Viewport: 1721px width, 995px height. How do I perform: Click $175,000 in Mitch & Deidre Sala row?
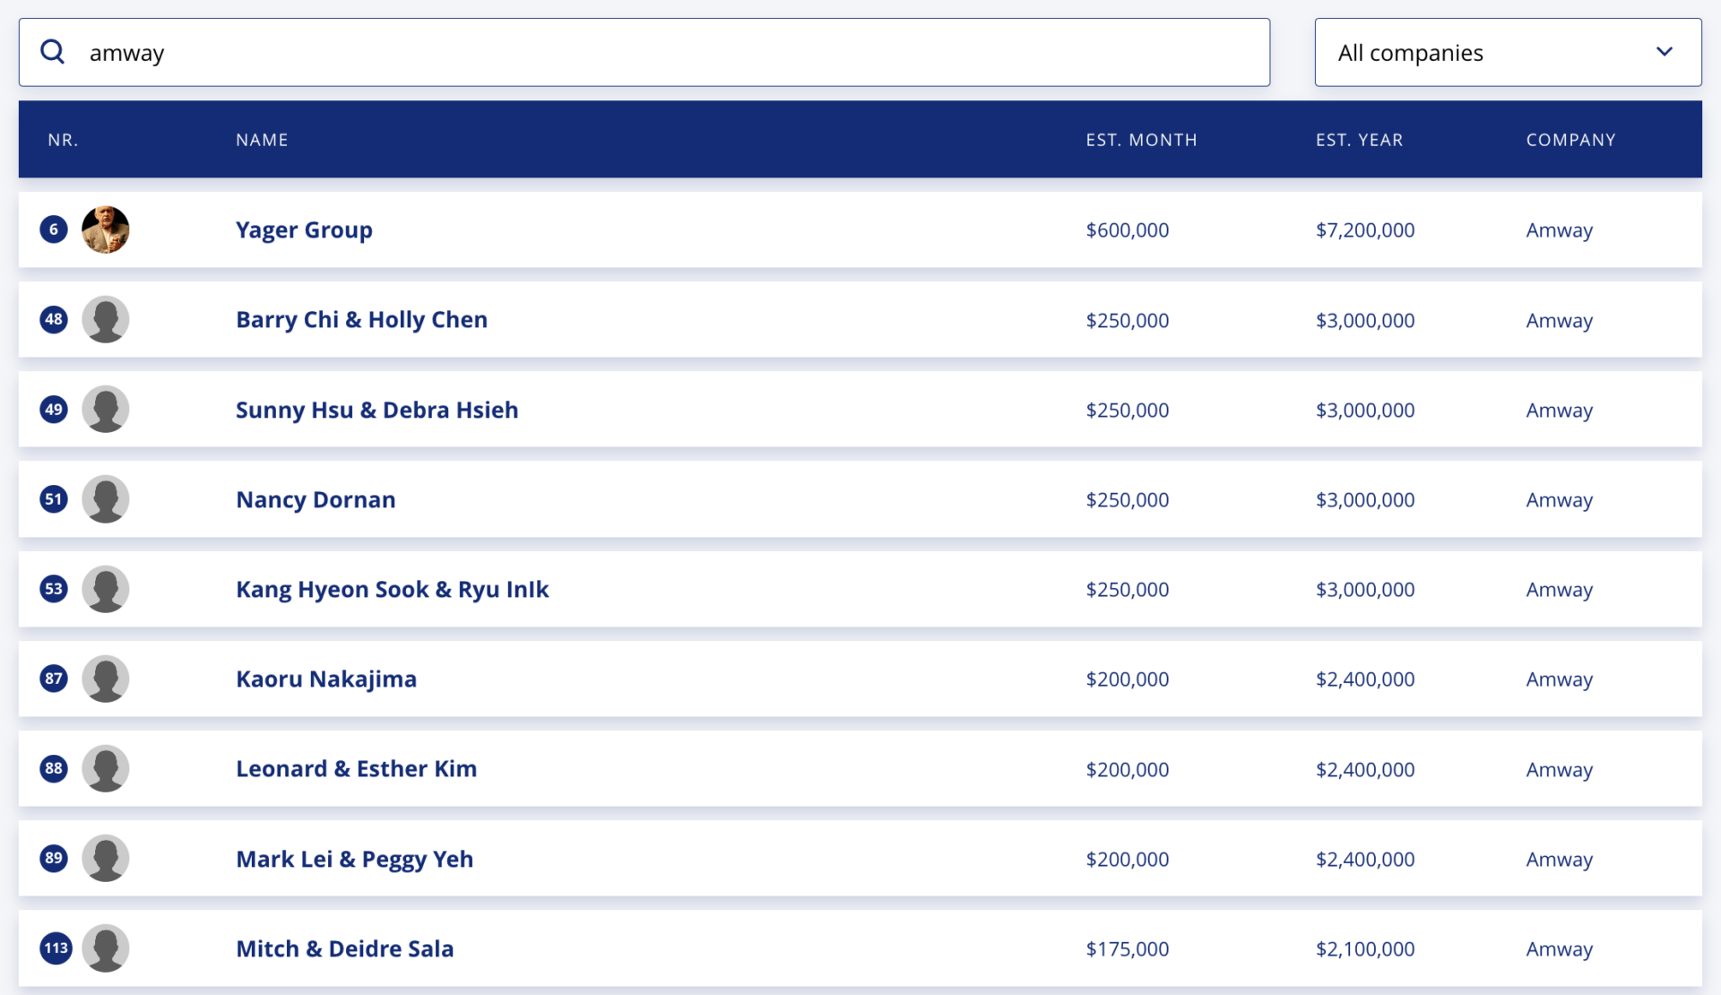(x=1127, y=948)
